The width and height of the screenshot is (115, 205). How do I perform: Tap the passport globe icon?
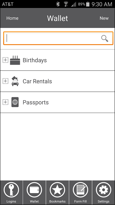[15, 102]
